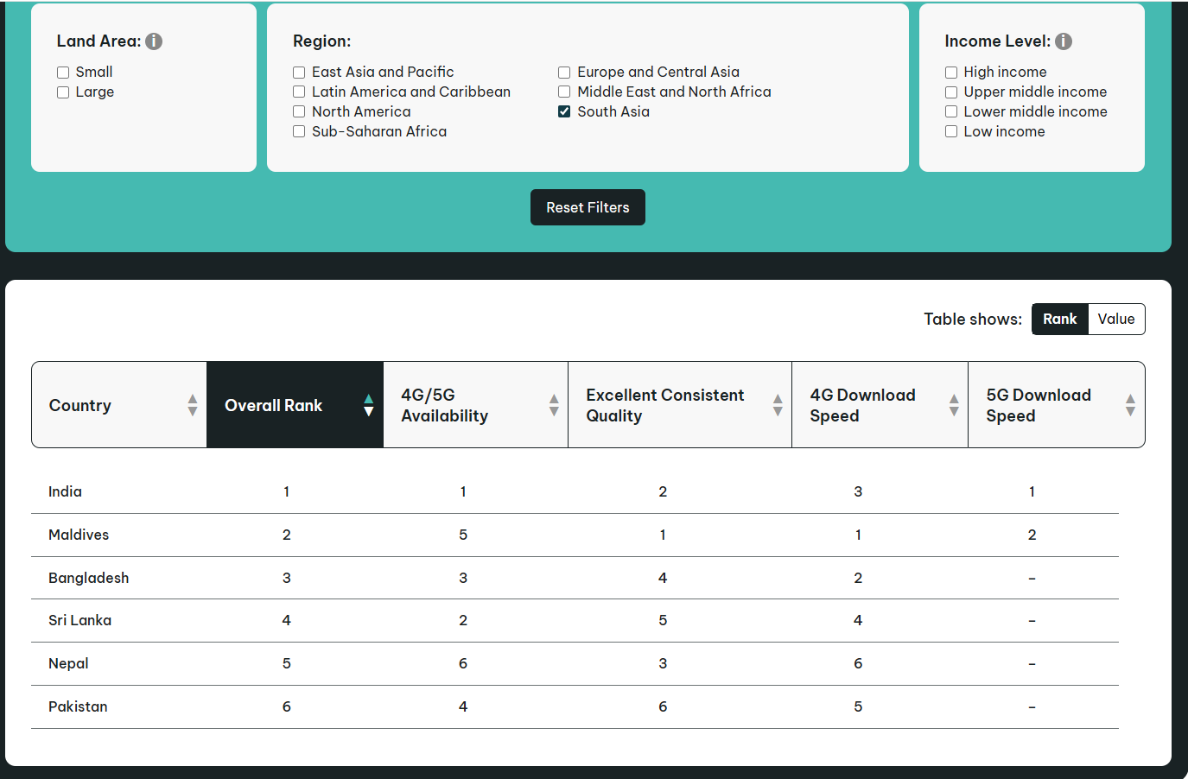The height and width of the screenshot is (779, 1188).
Task: Click the Income Level info icon
Action: pyautogui.click(x=1064, y=41)
